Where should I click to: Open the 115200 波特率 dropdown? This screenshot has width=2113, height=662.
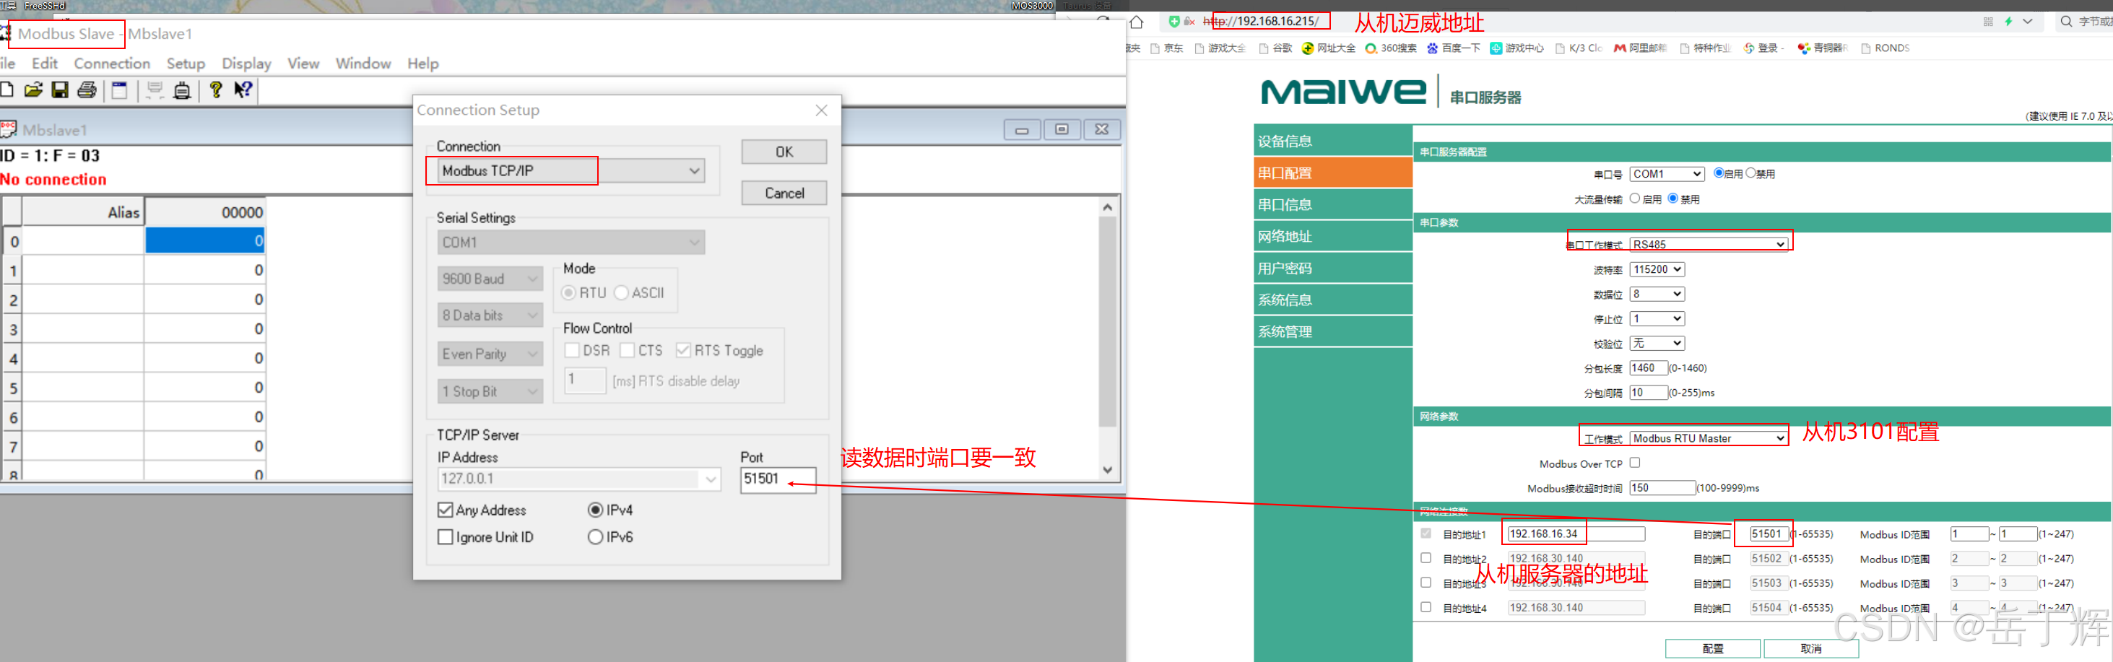click(x=1657, y=269)
